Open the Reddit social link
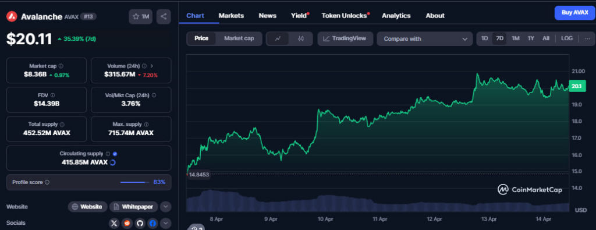 coord(127,223)
